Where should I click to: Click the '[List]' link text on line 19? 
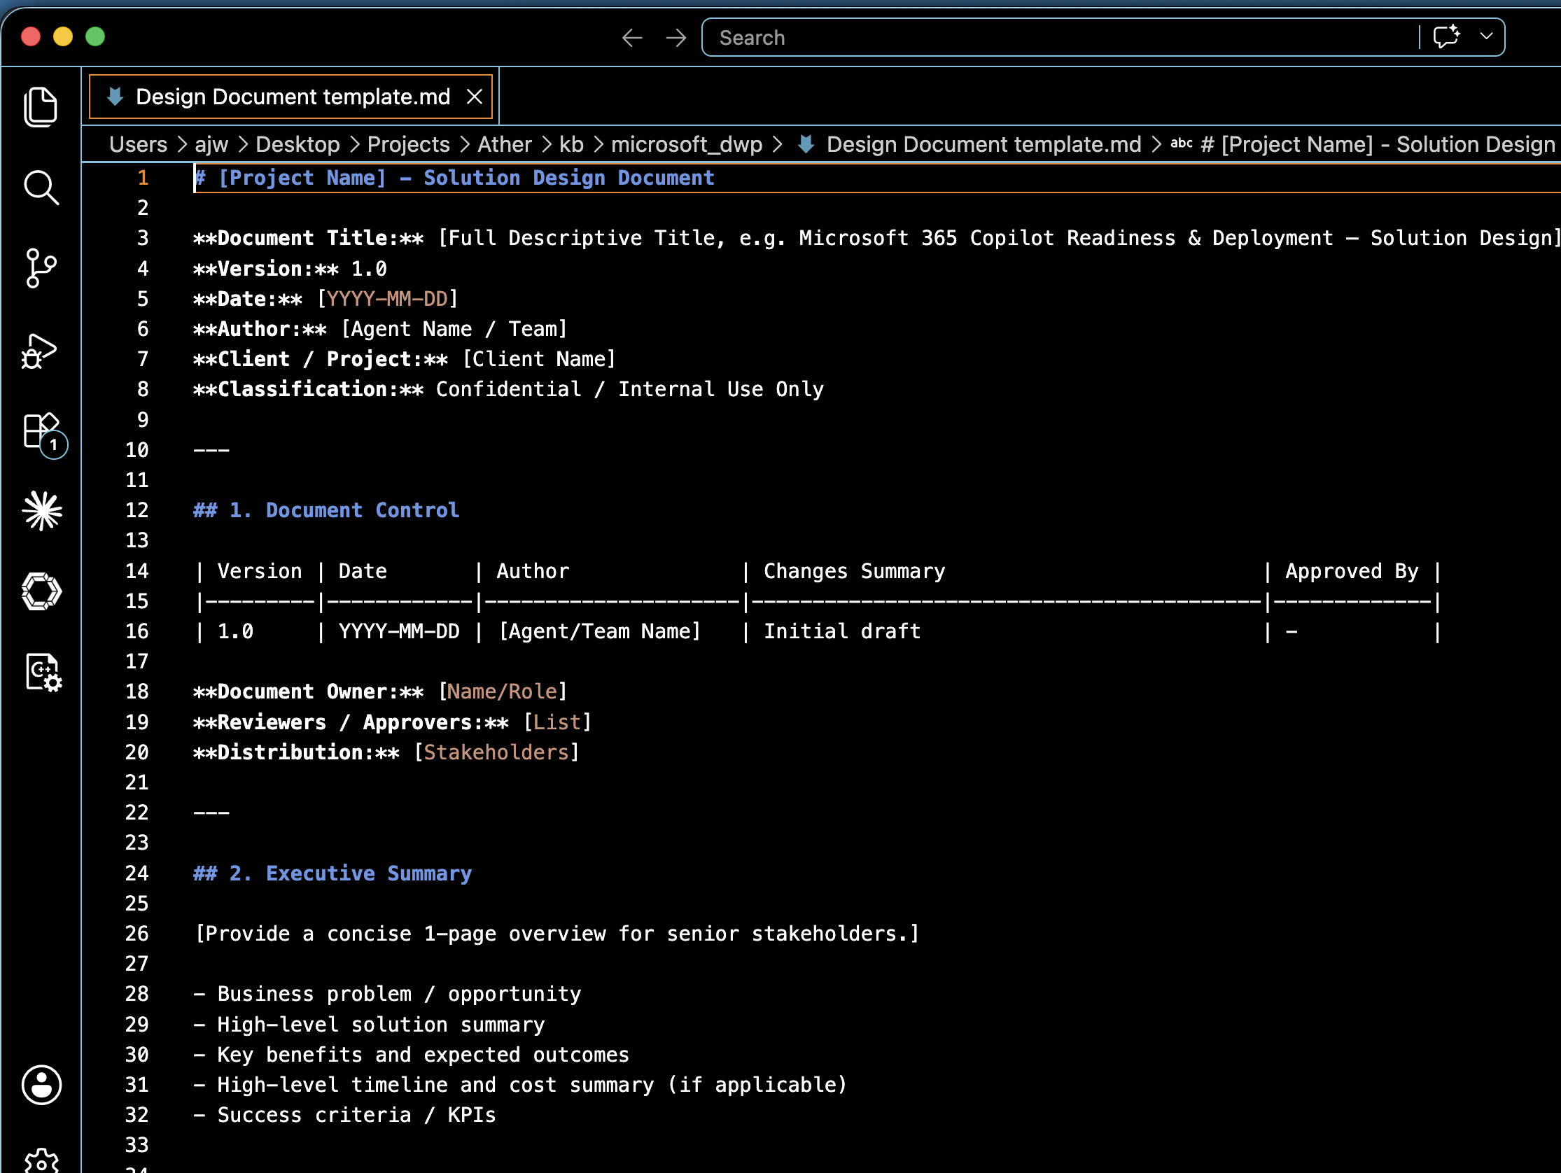tap(557, 722)
